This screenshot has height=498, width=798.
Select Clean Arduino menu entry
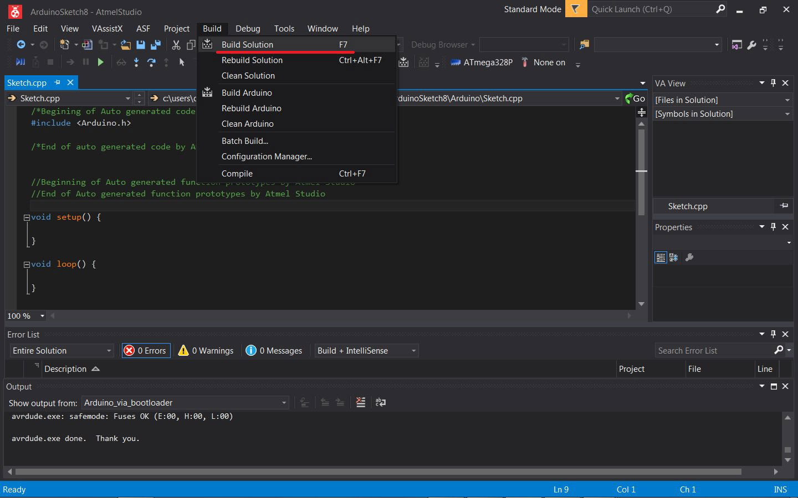pyautogui.click(x=297, y=123)
